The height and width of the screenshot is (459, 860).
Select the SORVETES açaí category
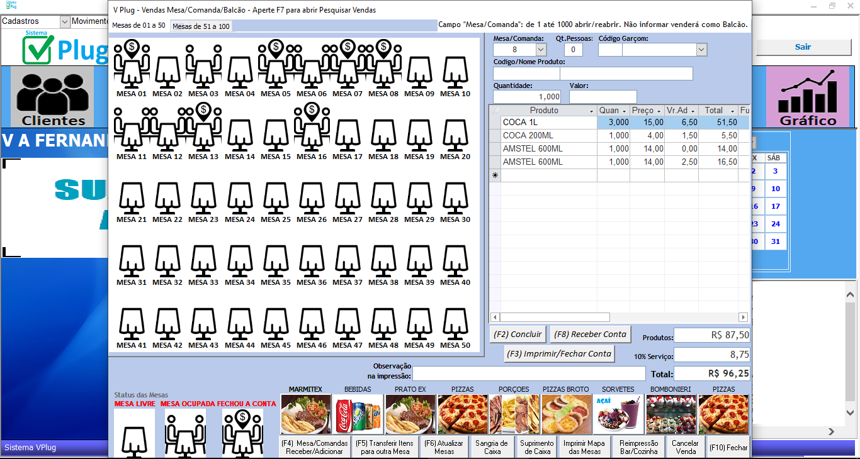(x=618, y=414)
